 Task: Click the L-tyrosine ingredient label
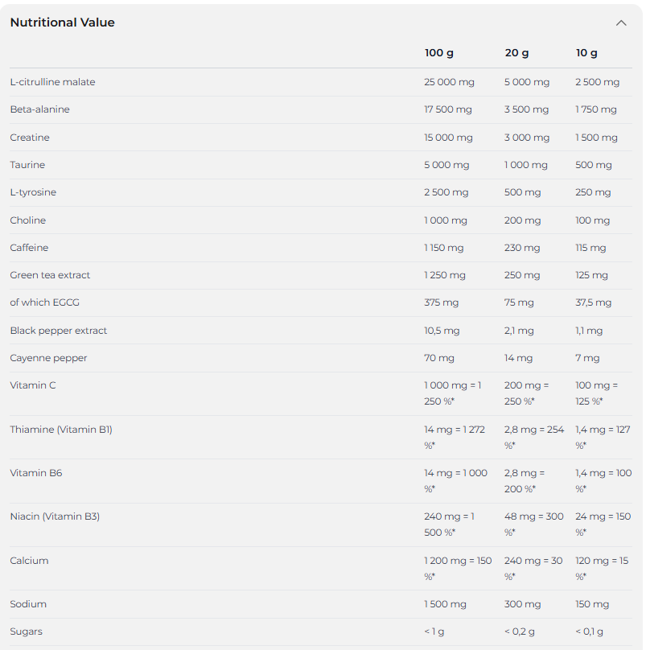[33, 192]
